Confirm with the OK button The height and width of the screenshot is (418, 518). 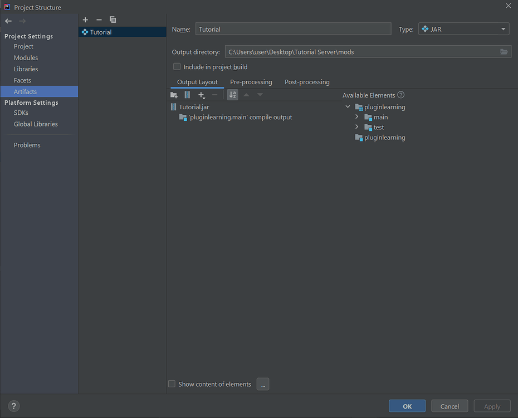407,406
